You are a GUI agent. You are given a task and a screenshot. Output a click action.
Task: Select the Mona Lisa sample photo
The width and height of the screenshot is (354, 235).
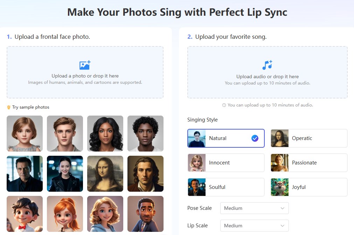105,174
